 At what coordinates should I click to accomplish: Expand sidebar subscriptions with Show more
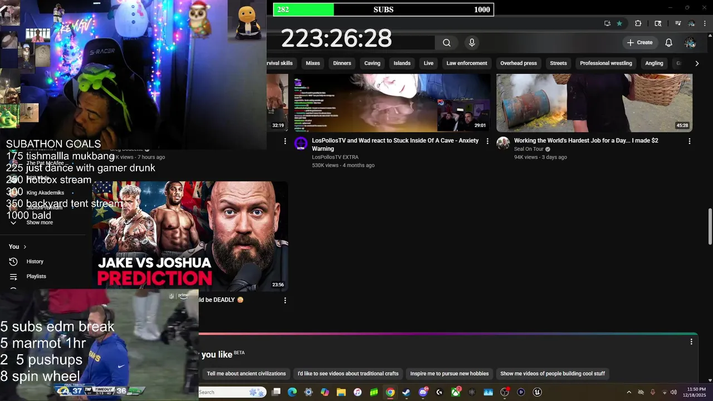click(40, 222)
